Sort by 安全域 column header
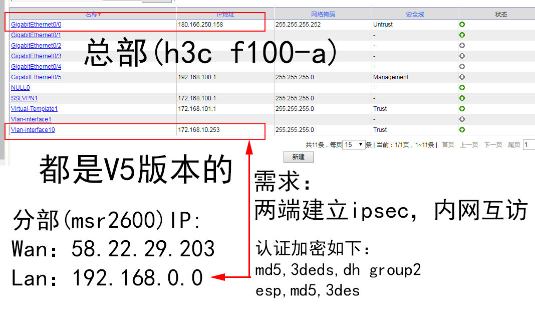This screenshot has height=312, width=535. coord(415,15)
